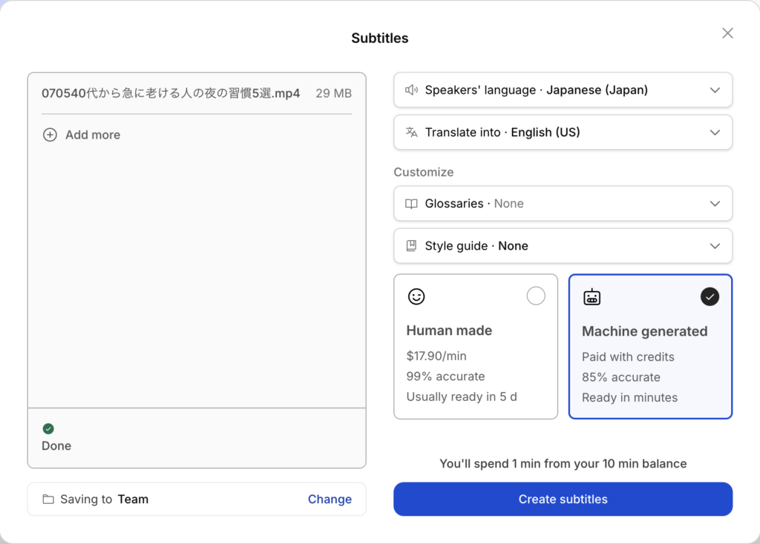Viewport: 760px width, 544px height.
Task: Close the Subtitles dialog
Action: tap(727, 33)
